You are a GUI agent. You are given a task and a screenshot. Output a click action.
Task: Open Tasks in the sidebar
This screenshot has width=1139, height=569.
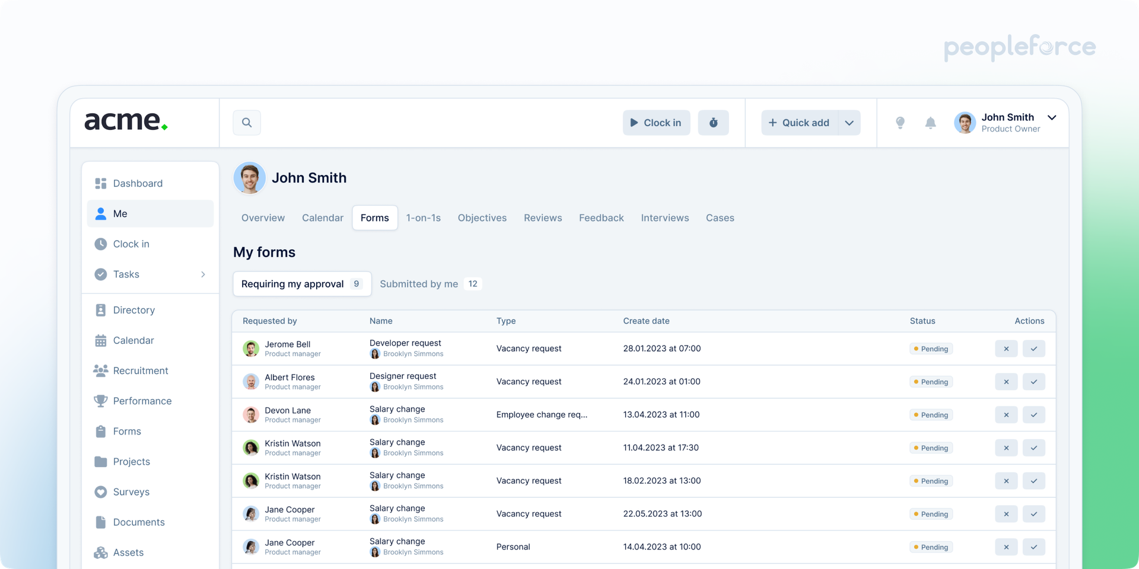[x=150, y=274]
